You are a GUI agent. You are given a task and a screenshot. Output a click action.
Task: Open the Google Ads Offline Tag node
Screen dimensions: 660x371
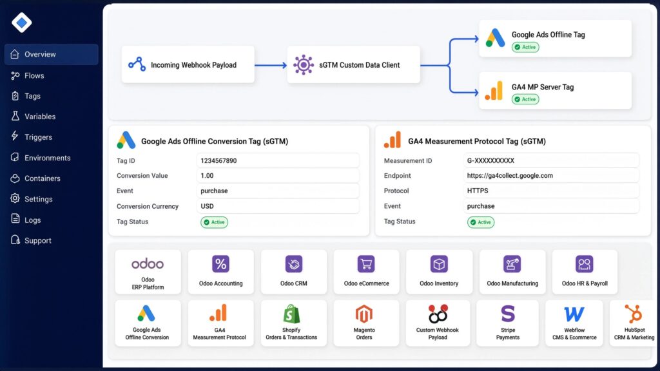555,38
